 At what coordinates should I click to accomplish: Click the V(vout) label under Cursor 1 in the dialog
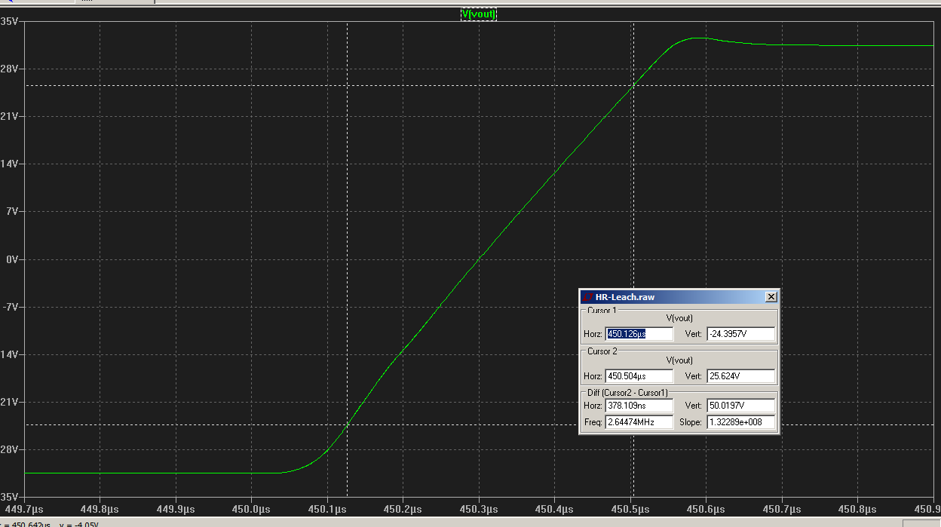click(x=680, y=318)
